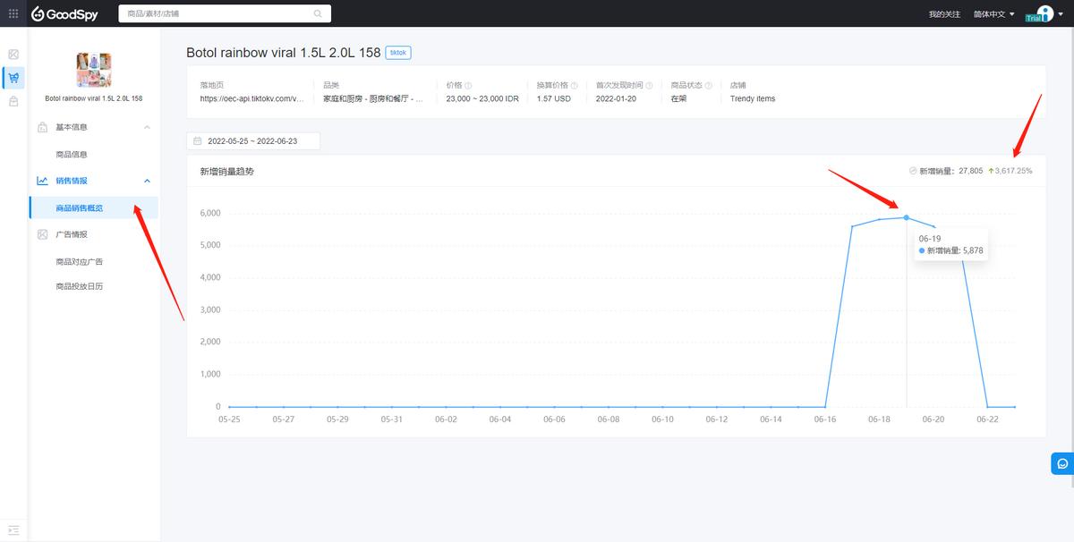Click the help icon next to 换算价格
Image resolution: width=1074 pixels, height=542 pixels.
click(574, 86)
